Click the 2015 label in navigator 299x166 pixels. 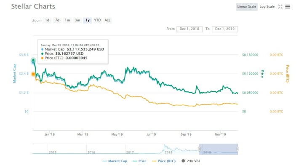[x=53, y=153]
